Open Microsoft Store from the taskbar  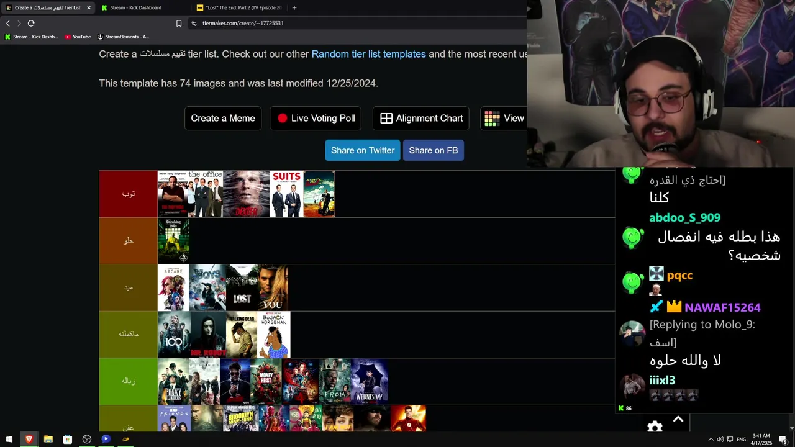coord(67,440)
